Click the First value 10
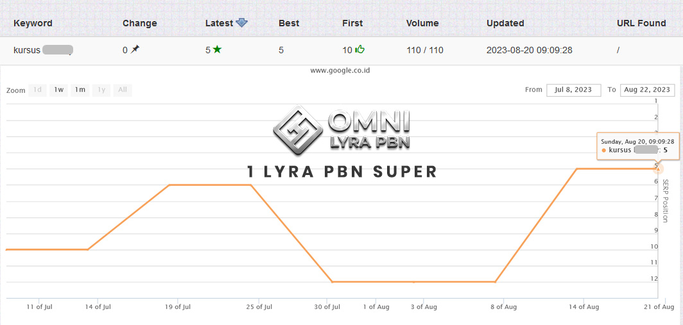Screen dimensions: 683x325 pos(347,51)
